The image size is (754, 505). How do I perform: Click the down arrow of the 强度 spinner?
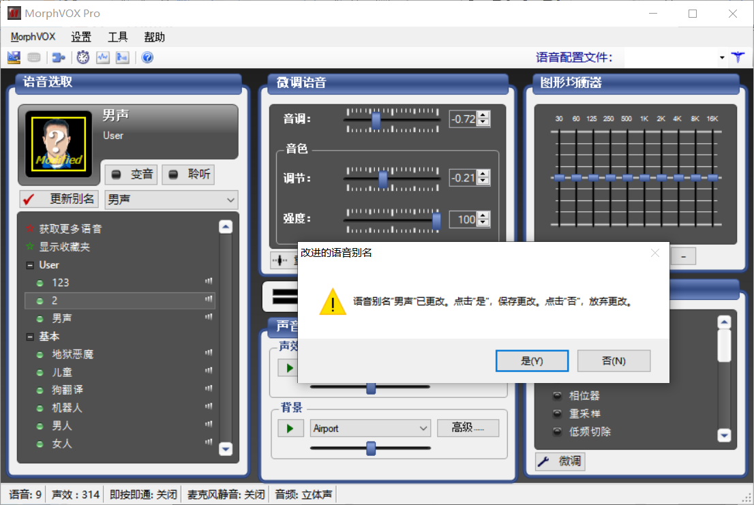coord(484,223)
